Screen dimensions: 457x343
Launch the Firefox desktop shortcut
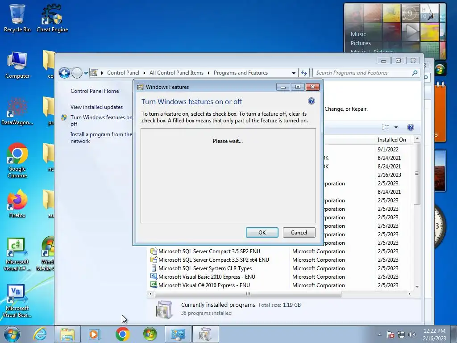17,204
